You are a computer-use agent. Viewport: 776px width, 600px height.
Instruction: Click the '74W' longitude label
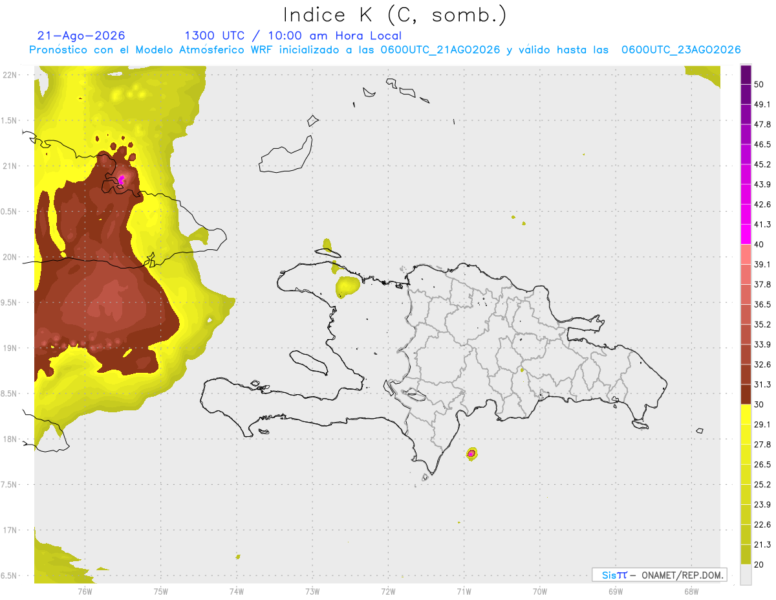(x=237, y=591)
